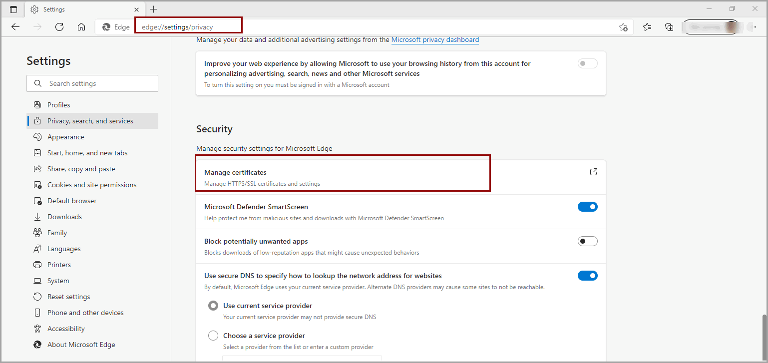Screen dimensions: 768x363
Task: Open Cookies and site permissions settings
Action: (x=91, y=185)
